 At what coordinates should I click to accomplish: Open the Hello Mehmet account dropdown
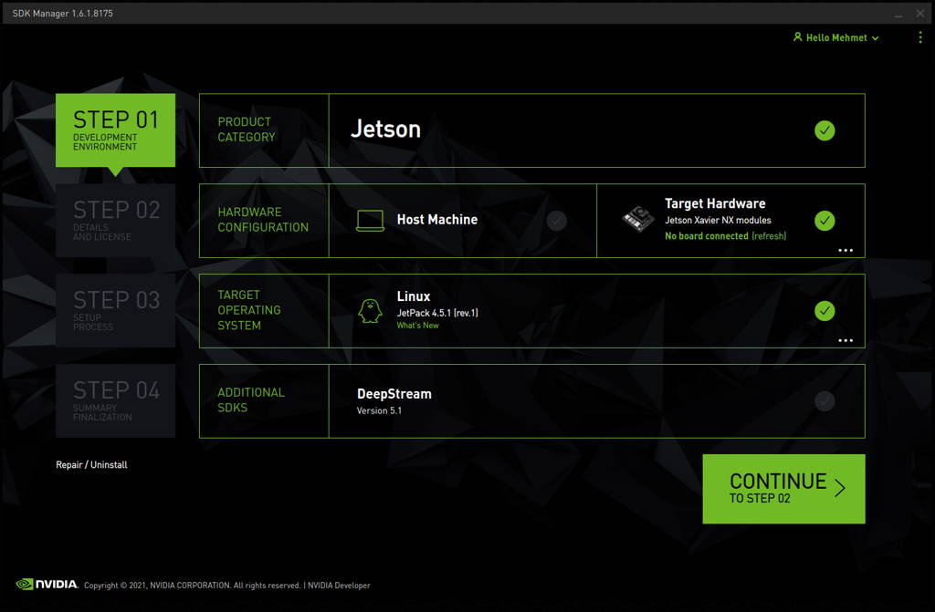pos(836,37)
